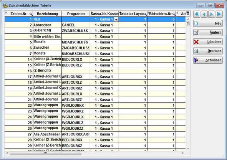
Task: Click the application icon in the title bar
Action: click(5, 5)
